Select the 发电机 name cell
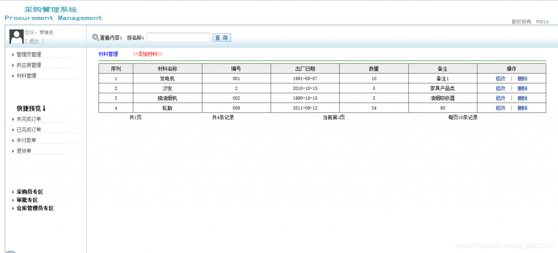The height and width of the screenshot is (253, 558). [167, 79]
